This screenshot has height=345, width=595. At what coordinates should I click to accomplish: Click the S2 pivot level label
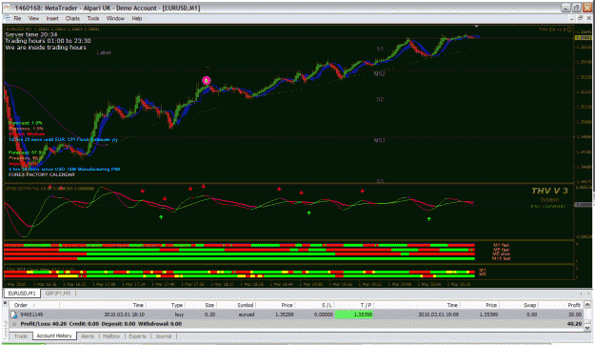380,99
